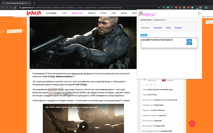Open Chrome three-dot menu
Image resolution: width=213 pixels, height=133 pixels.
210,8
